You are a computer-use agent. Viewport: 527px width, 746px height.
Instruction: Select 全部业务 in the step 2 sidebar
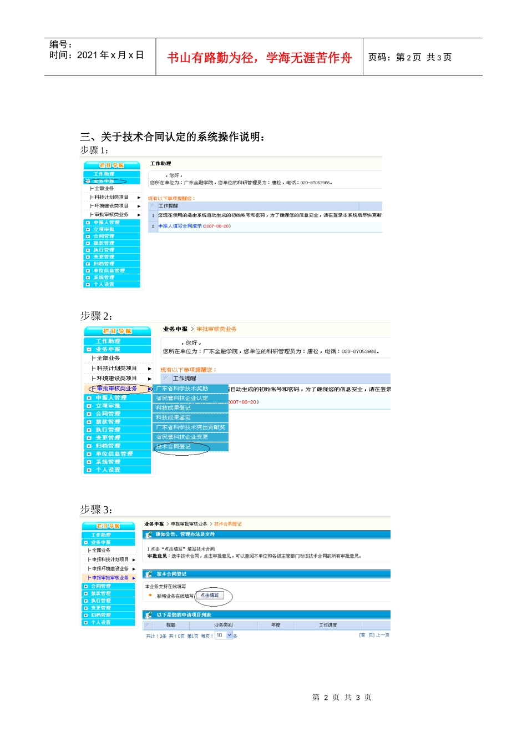[108, 358]
